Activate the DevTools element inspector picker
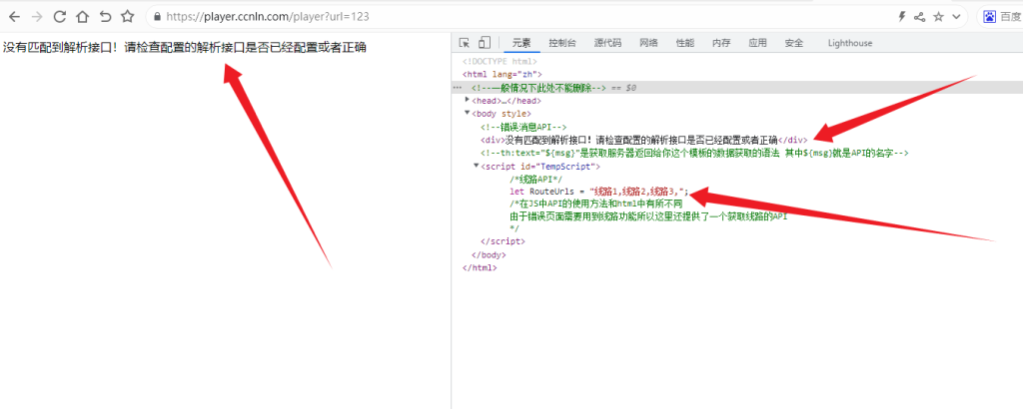Screen dimensions: 1023x409 tap(465, 43)
